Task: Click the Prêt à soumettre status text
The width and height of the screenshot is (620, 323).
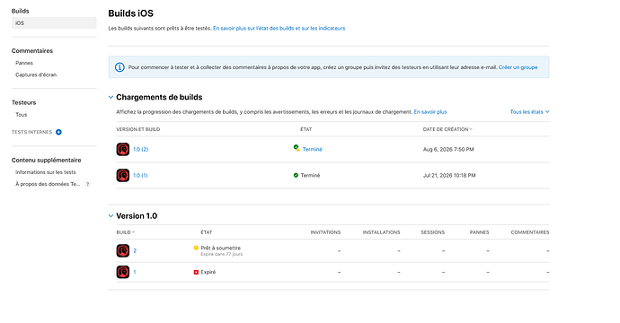Action: click(221, 248)
